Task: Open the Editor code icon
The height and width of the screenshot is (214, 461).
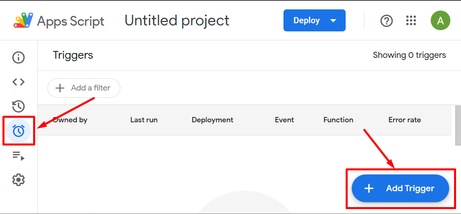Action: (18, 82)
